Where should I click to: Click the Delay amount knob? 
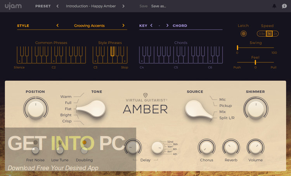coord(133,147)
